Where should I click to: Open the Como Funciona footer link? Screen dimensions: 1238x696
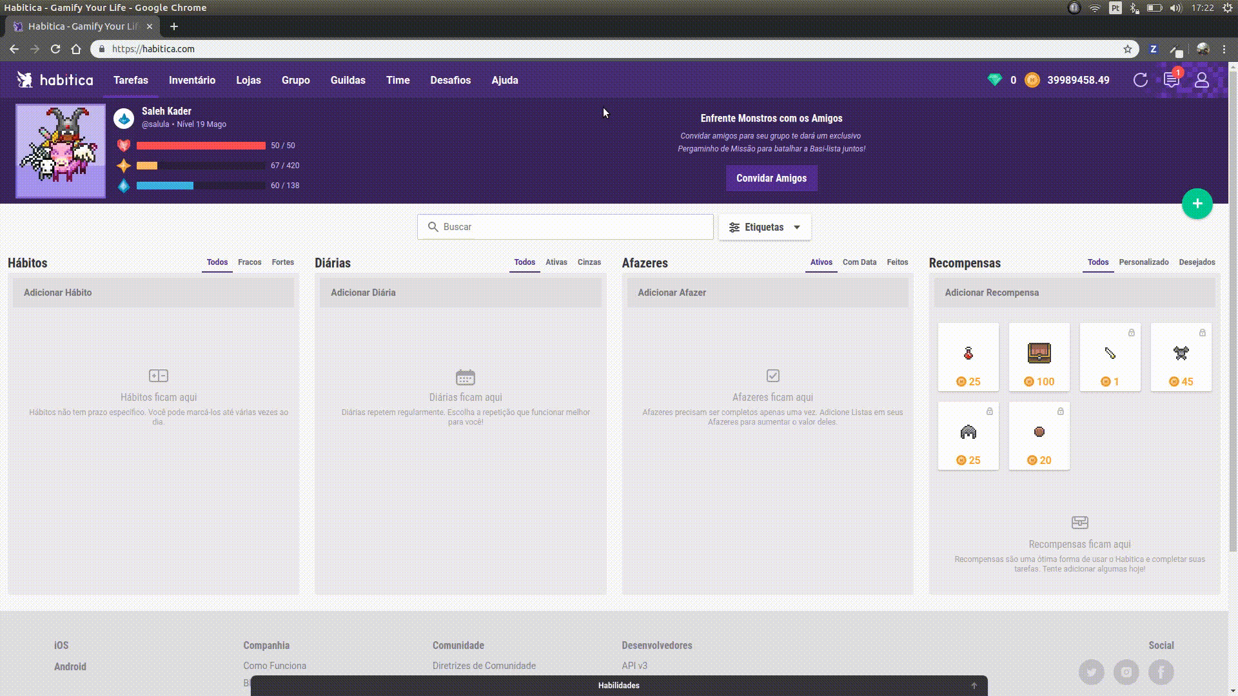(274, 666)
